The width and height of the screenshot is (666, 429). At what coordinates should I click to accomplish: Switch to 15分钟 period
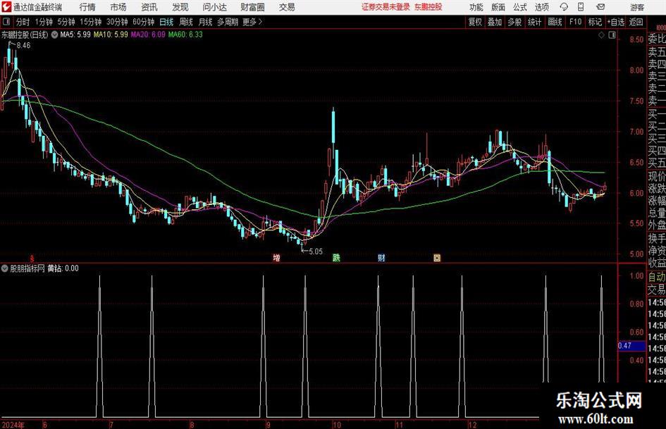[x=90, y=22]
